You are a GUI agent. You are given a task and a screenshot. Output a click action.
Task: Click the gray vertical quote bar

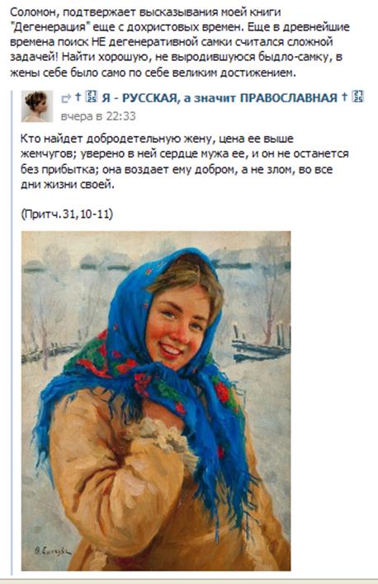12,332
